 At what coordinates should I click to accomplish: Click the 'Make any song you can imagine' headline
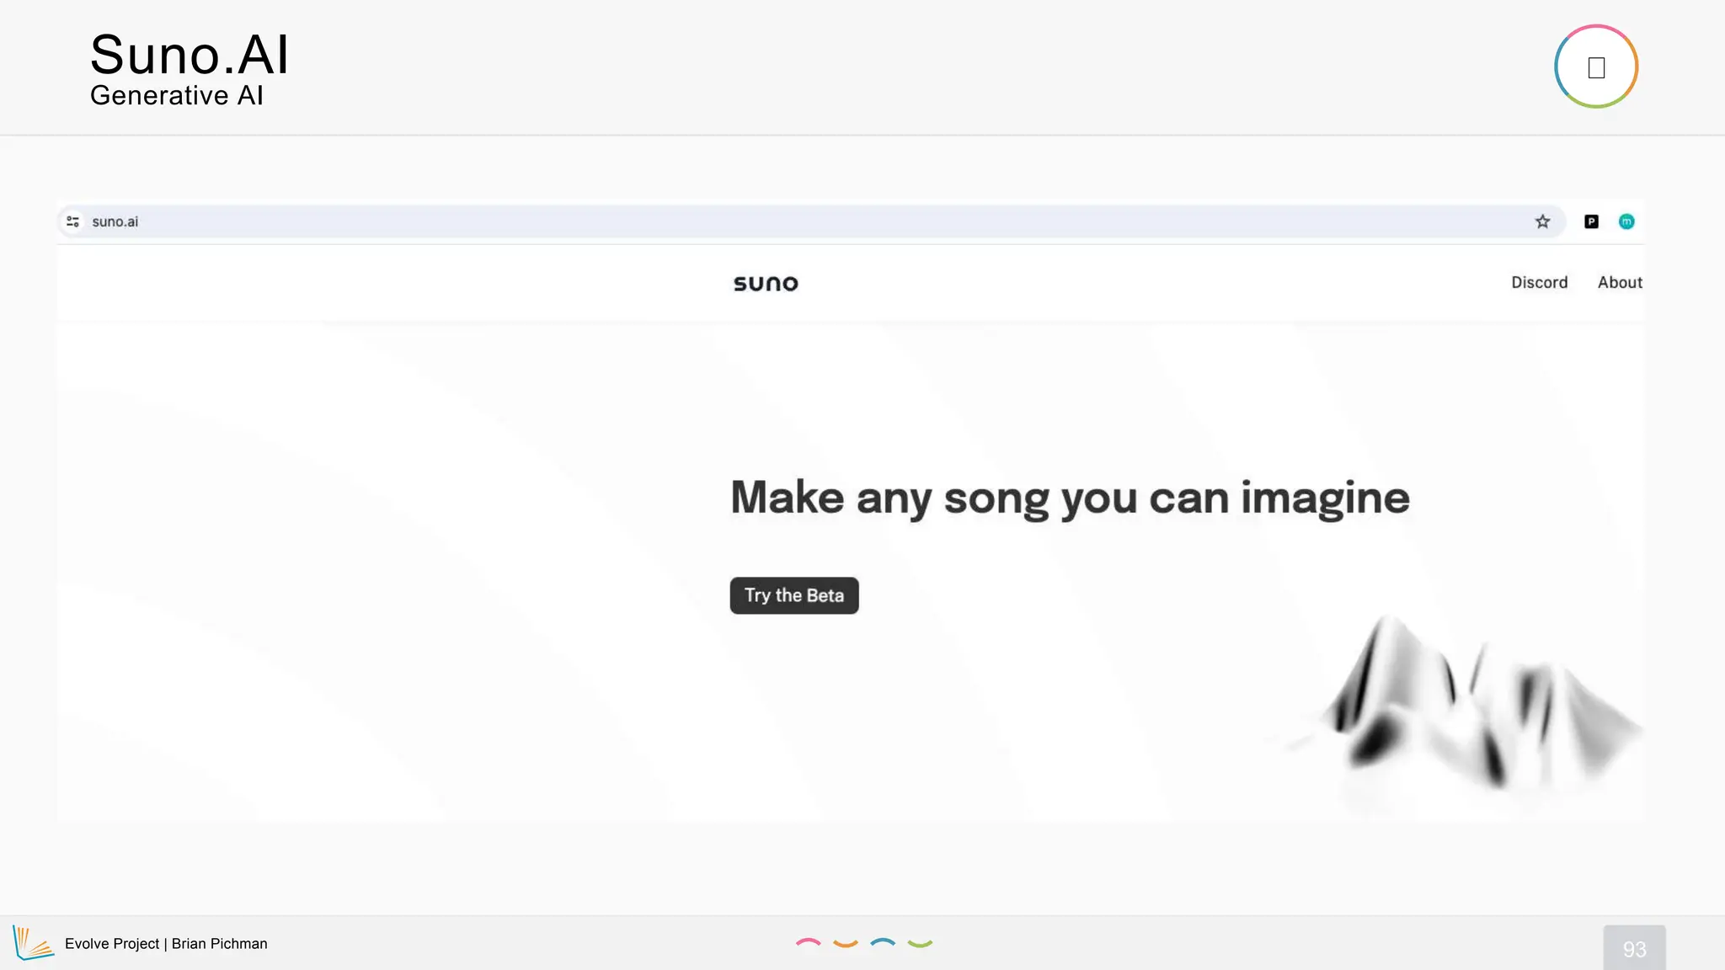(1070, 498)
